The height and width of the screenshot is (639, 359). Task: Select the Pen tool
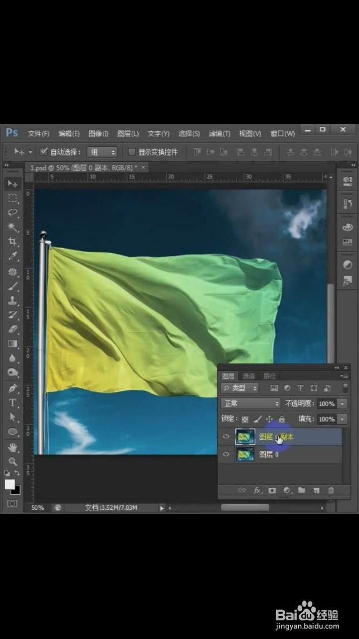click(x=12, y=388)
